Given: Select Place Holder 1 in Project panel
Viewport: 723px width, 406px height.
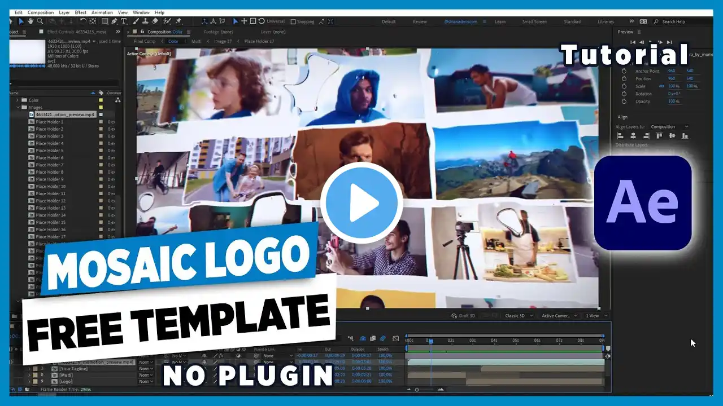Looking at the screenshot, I should click(50, 122).
